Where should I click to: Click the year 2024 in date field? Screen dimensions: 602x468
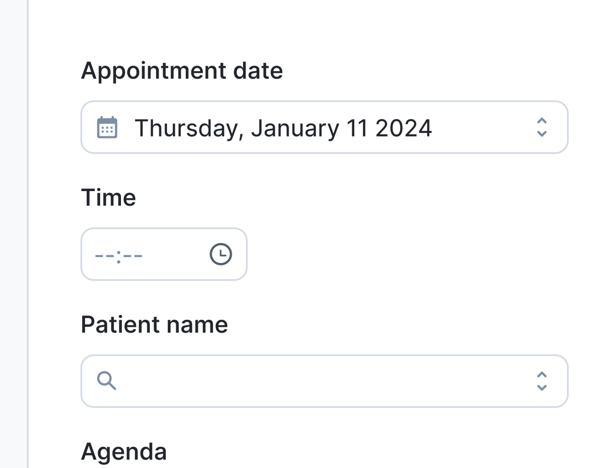(x=403, y=128)
